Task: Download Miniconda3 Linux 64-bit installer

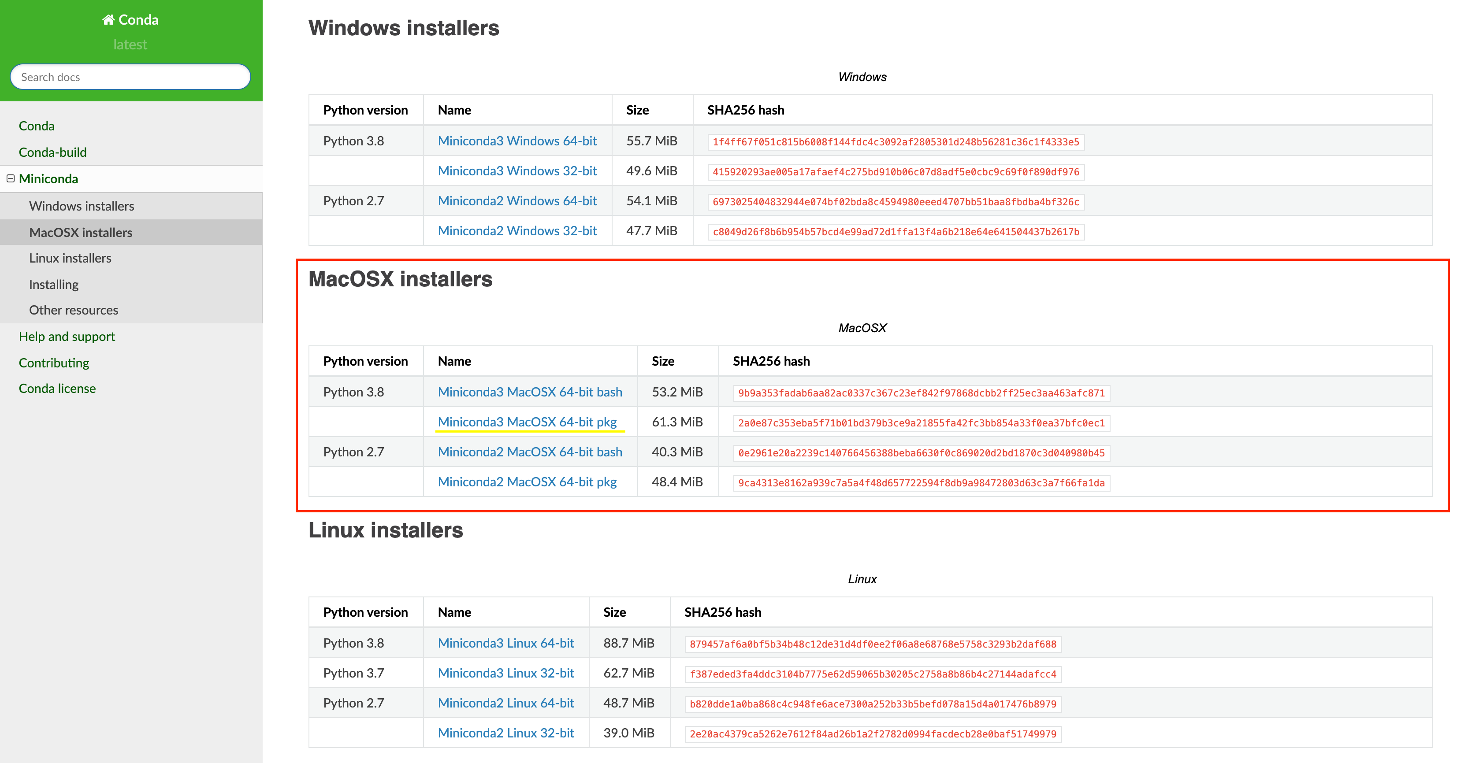Action: pyautogui.click(x=505, y=643)
